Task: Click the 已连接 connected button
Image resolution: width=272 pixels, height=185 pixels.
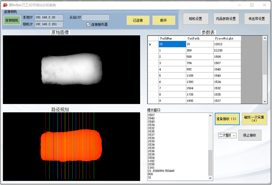Action: click(138, 20)
